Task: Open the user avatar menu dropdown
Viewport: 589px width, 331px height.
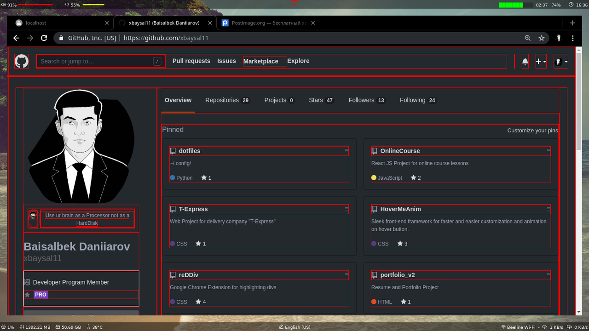Action: (560, 61)
